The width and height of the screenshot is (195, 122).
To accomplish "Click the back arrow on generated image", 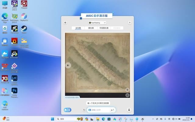I will [x=68, y=65].
